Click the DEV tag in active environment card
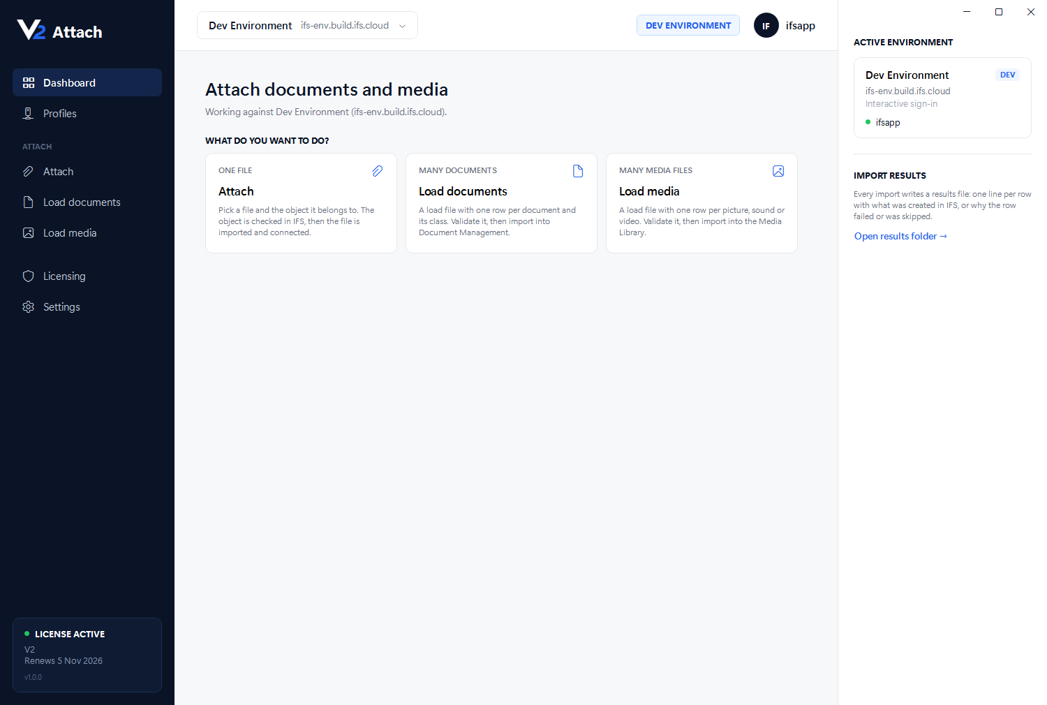Image resolution: width=1047 pixels, height=705 pixels. tap(1007, 75)
